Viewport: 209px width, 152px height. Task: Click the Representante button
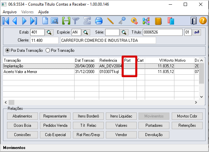coord(55,116)
